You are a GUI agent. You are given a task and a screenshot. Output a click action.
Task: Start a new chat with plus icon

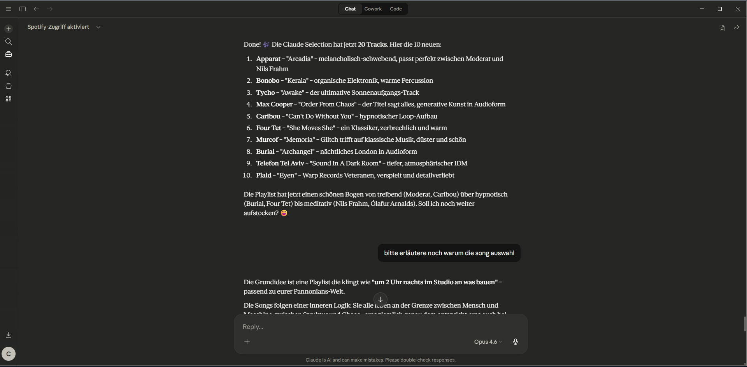click(x=9, y=29)
